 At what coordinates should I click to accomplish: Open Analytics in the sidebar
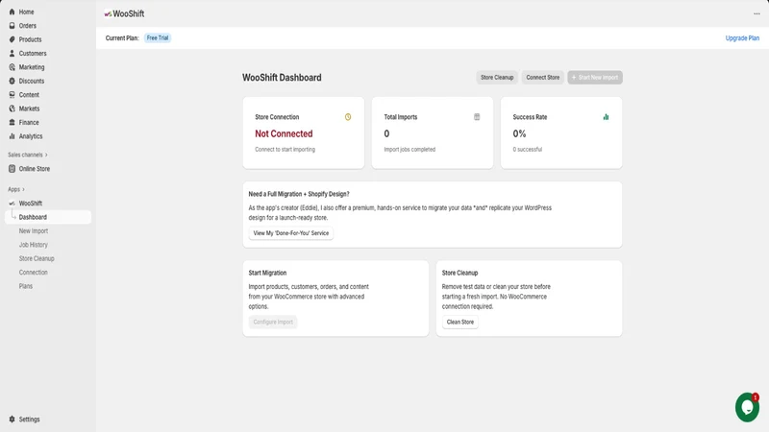click(31, 136)
